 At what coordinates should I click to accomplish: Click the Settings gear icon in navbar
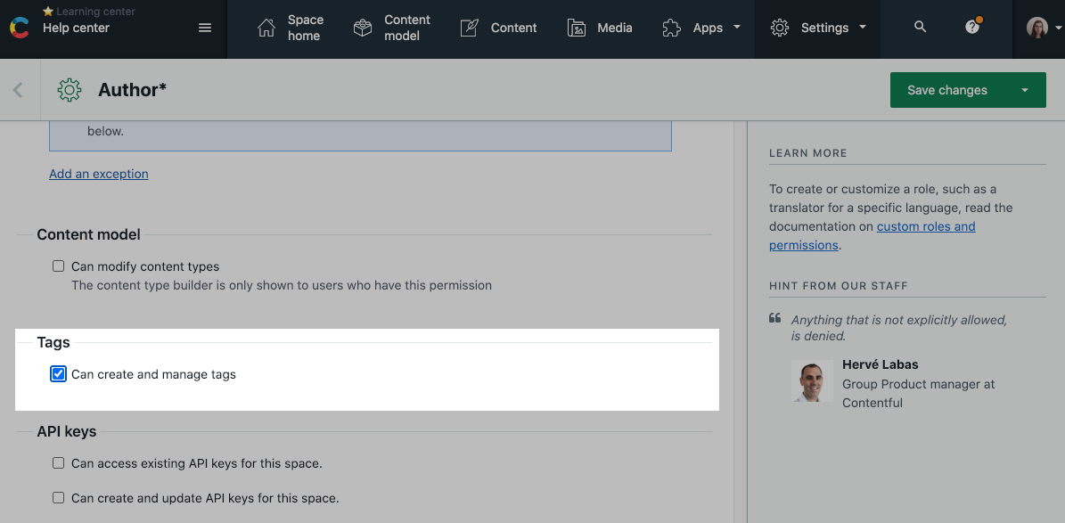point(780,28)
